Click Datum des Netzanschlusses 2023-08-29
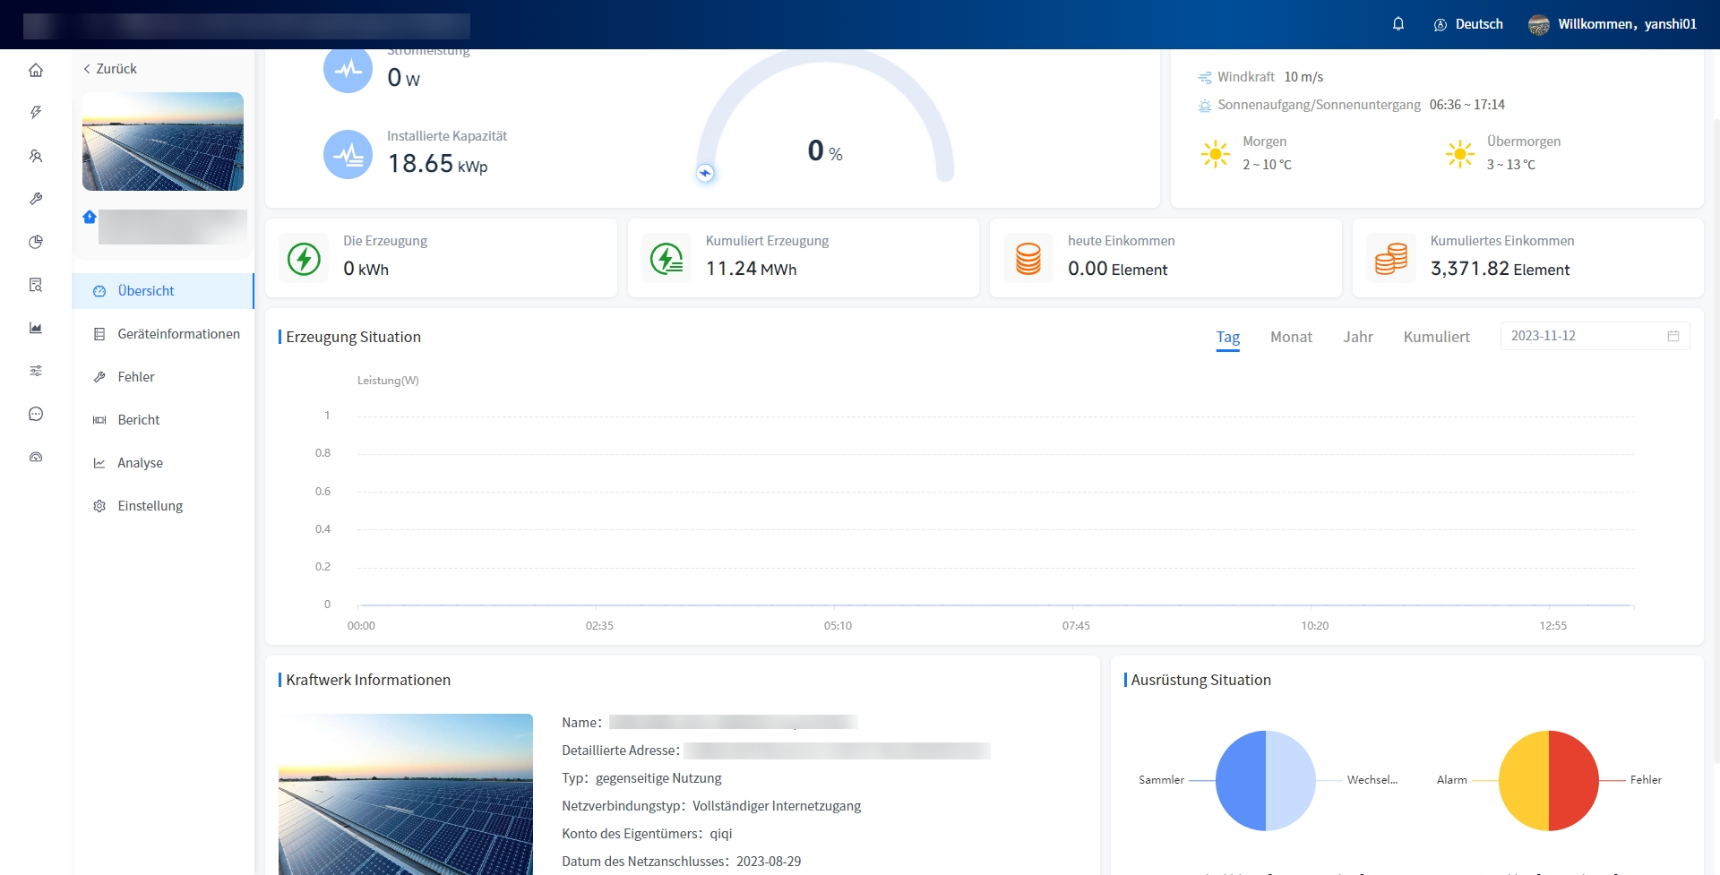Image resolution: width=1720 pixels, height=875 pixels. pyautogui.click(x=681, y=862)
